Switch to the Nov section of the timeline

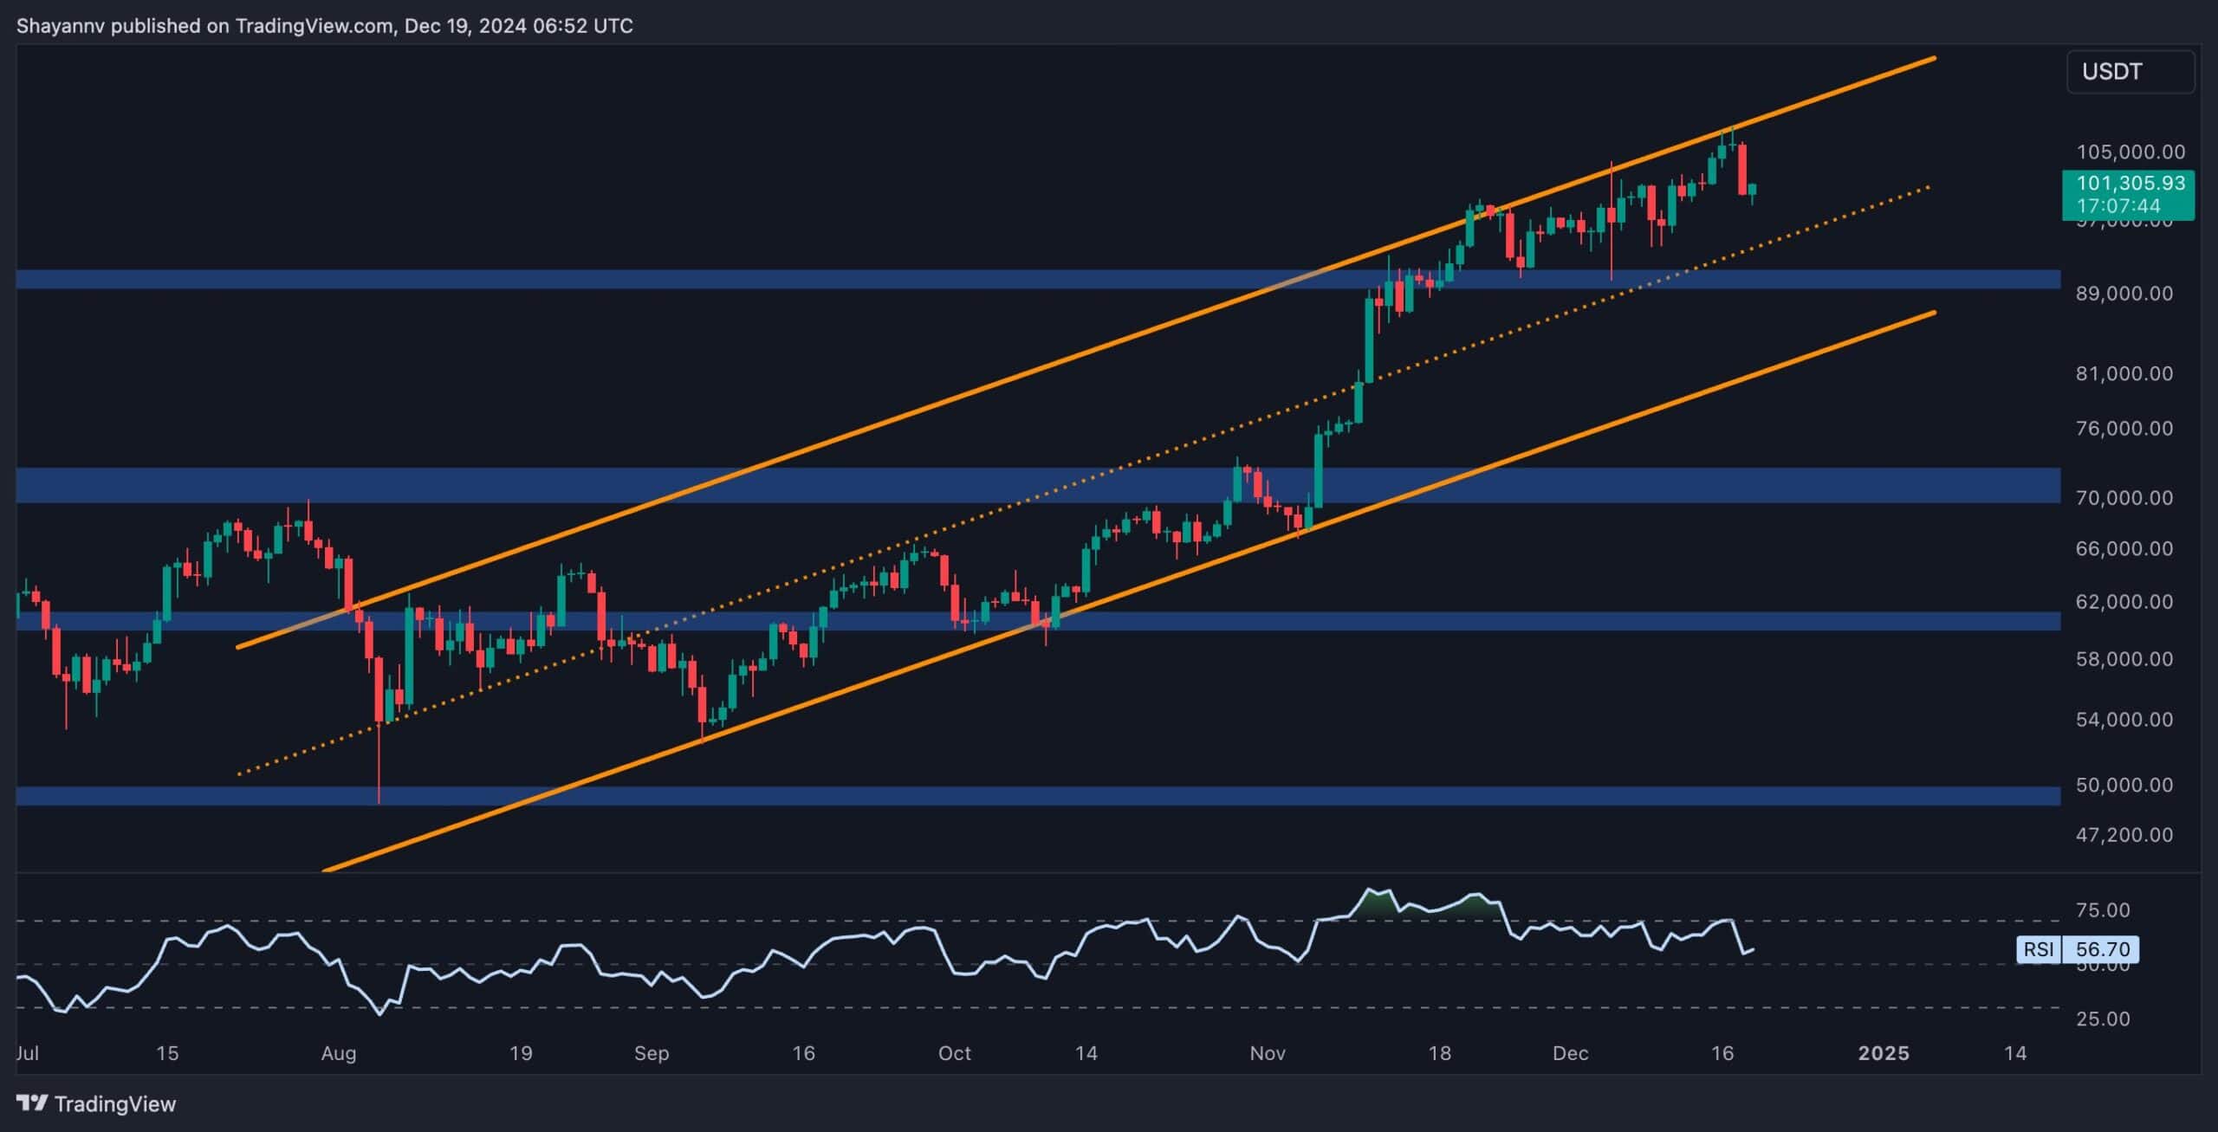[1268, 1054]
